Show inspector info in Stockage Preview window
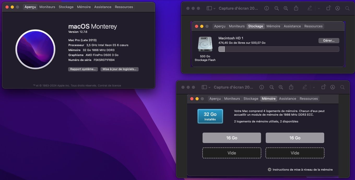 tap(267, 8)
